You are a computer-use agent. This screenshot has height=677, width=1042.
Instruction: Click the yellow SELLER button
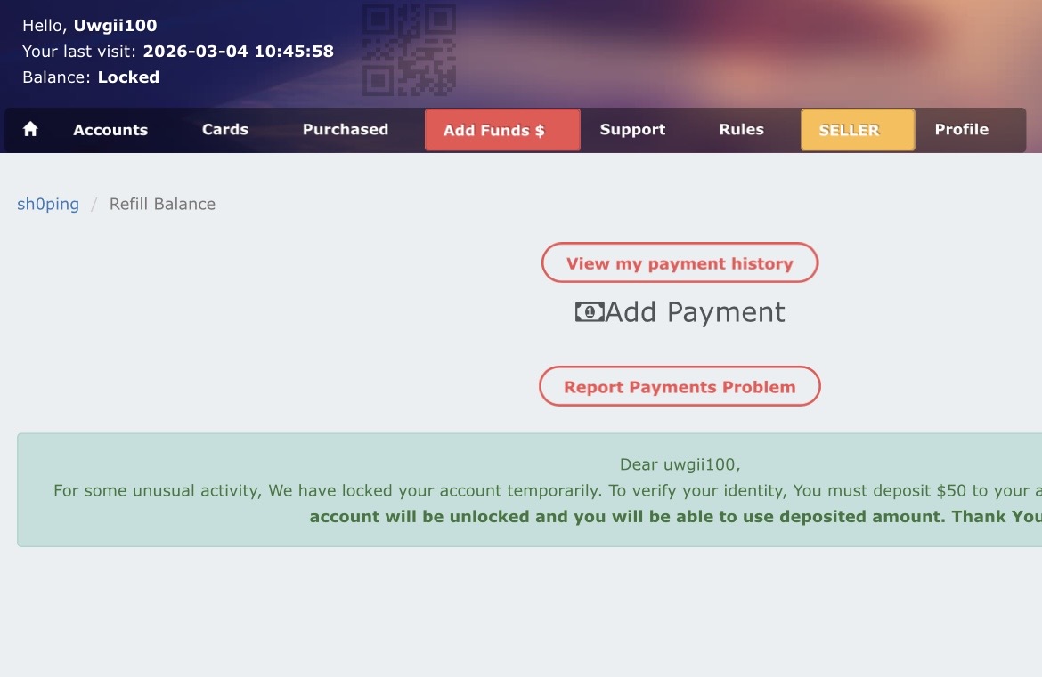point(857,130)
